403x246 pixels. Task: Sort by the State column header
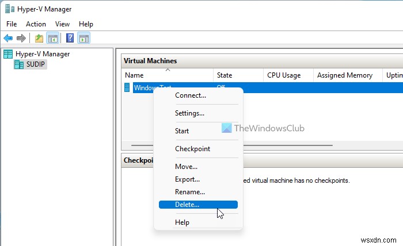click(x=238, y=75)
